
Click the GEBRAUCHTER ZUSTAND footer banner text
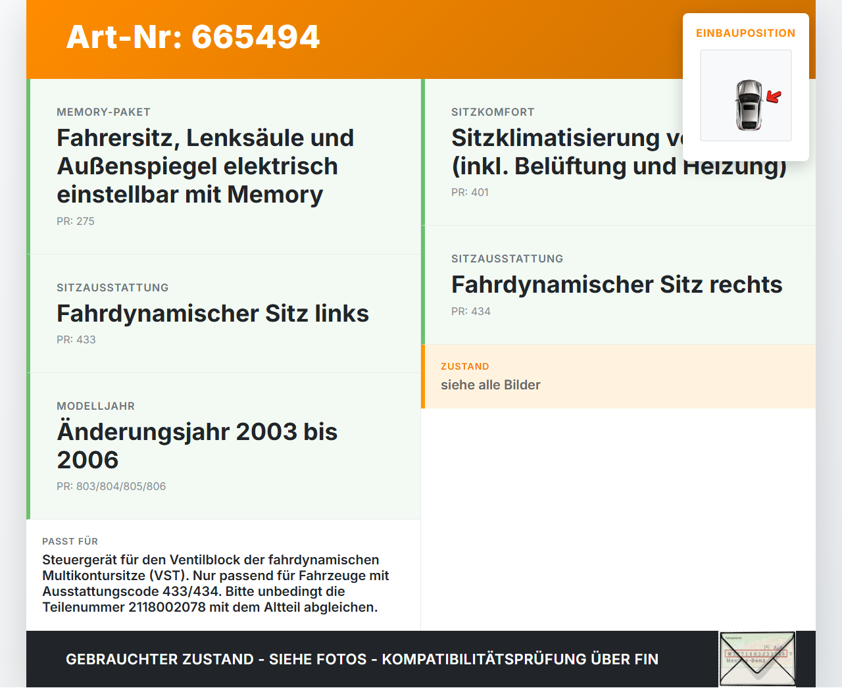click(x=362, y=660)
